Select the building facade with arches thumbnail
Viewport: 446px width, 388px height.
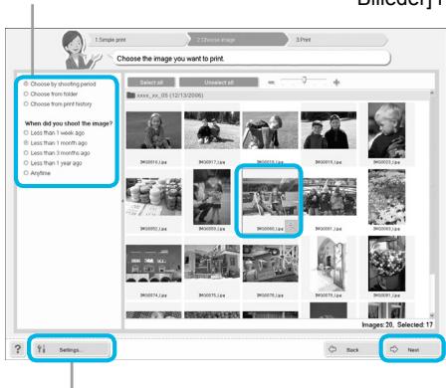[x=153, y=264]
